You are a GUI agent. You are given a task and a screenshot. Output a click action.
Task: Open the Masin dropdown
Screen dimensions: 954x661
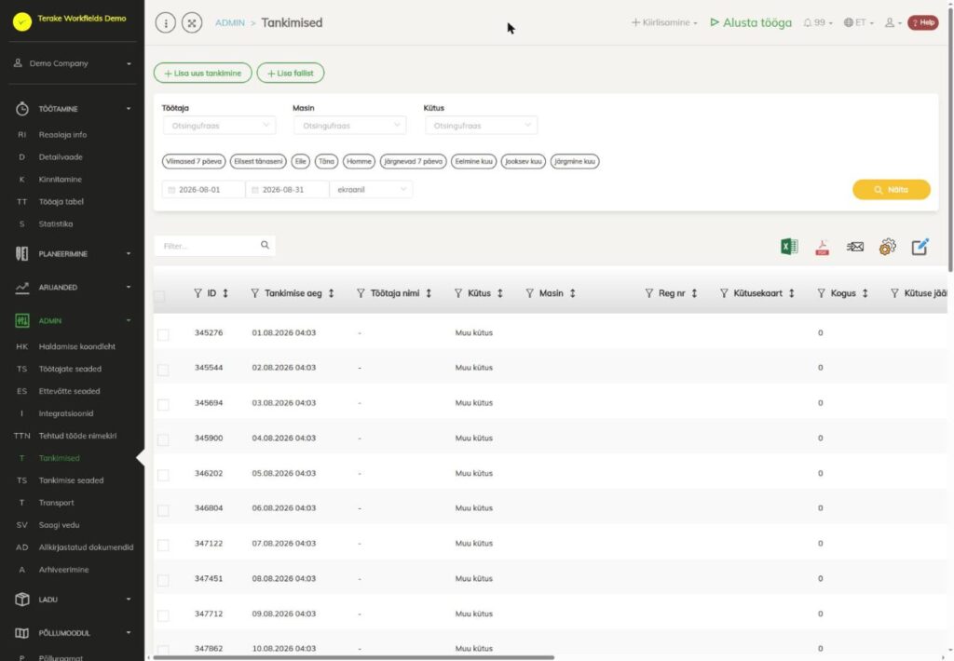click(x=350, y=126)
